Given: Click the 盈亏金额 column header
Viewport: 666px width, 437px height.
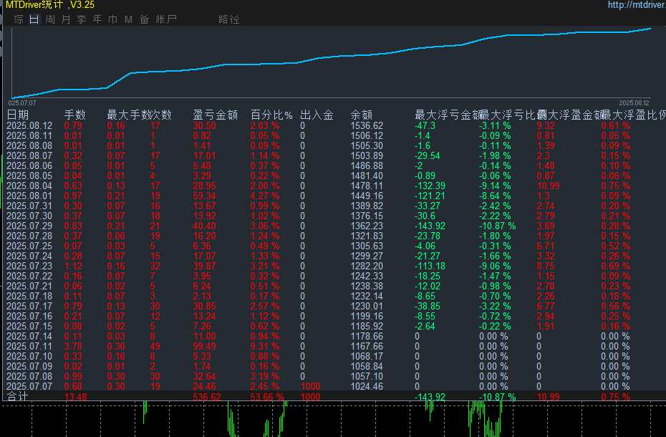Looking at the screenshot, I should click(x=216, y=115).
